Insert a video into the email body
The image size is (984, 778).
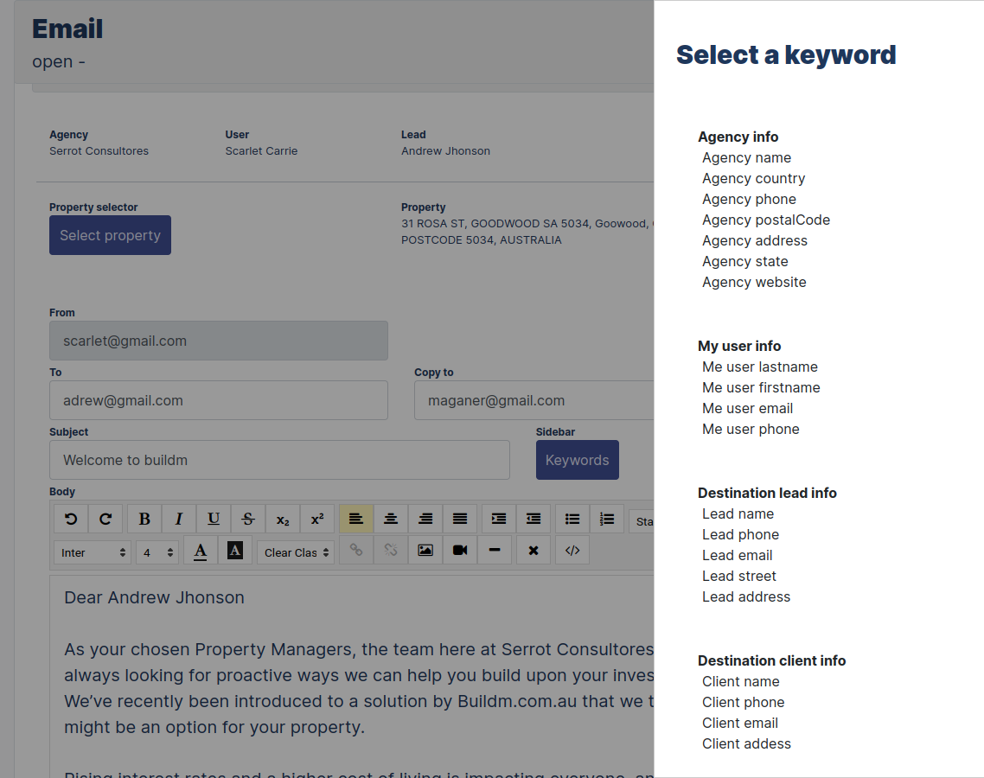click(x=459, y=550)
